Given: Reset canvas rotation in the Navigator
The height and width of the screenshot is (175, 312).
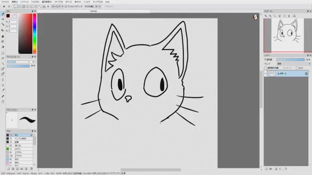Looking at the screenshot, I should click(x=284, y=16).
